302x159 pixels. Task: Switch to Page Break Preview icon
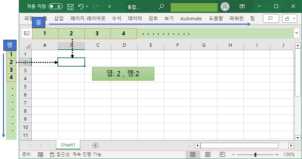[x=222, y=155]
